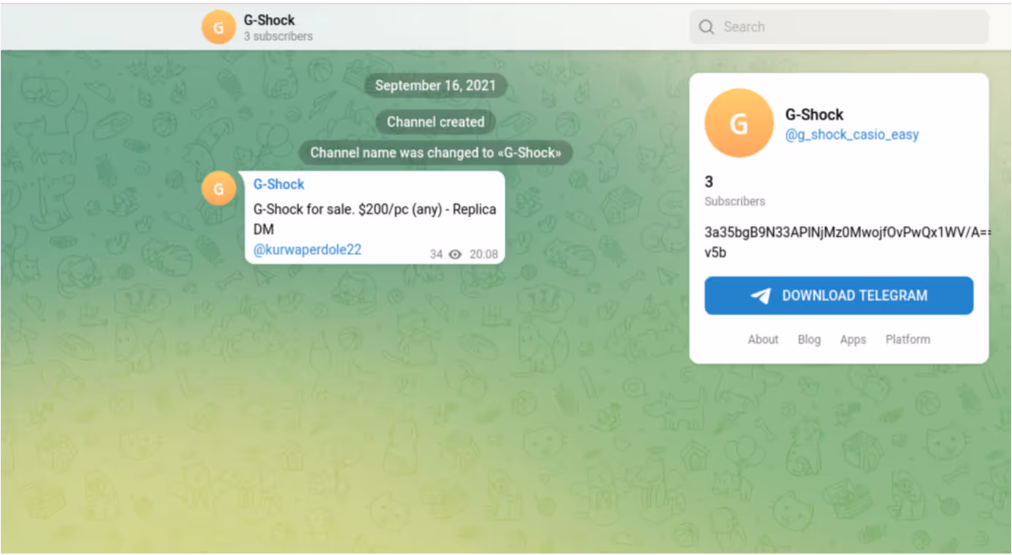Click 'Channel name was changed to «G-Shock»' notice
This screenshot has height=555, width=1012.
pyautogui.click(x=436, y=152)
